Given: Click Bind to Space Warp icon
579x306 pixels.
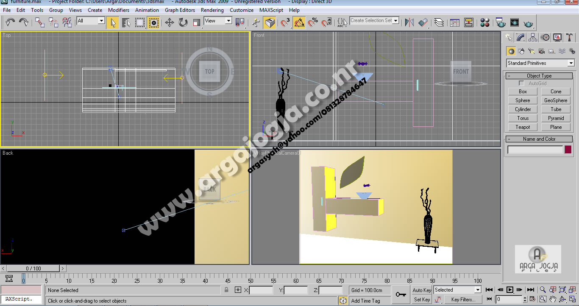Looking at the screenshot, I should coord(67,22).
